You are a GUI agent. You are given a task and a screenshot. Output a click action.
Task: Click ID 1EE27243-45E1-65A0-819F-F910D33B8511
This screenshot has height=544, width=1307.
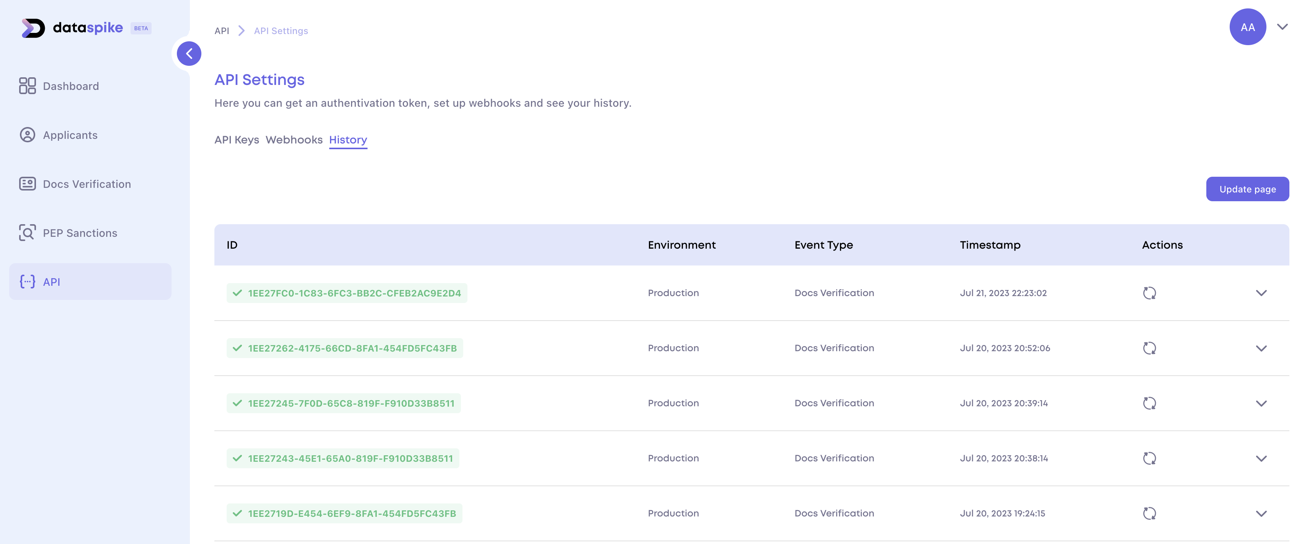(343, 458)
